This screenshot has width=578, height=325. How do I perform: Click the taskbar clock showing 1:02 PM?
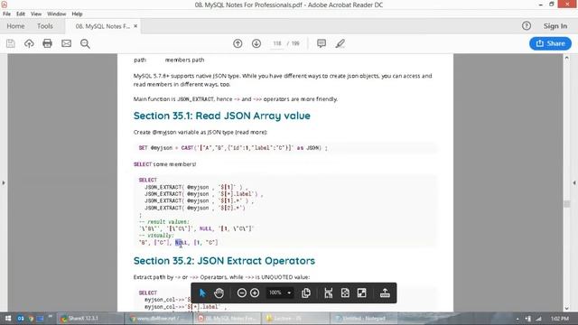560,319
